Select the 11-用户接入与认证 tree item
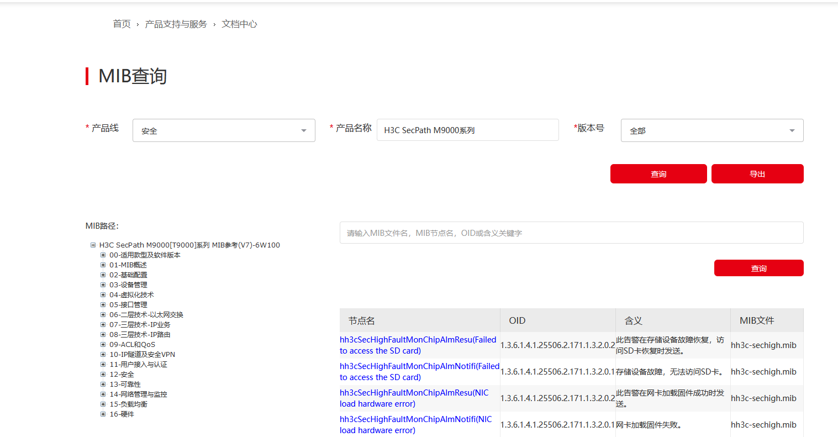The height and width of the screenshot is (437, 838). [138, 365]
